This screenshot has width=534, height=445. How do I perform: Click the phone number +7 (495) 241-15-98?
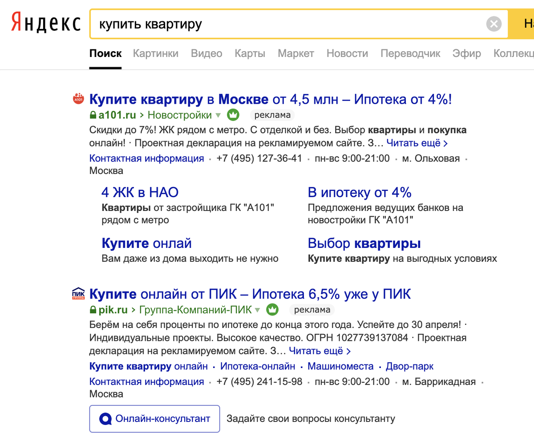pyautogui.click(x=259, y=382)
